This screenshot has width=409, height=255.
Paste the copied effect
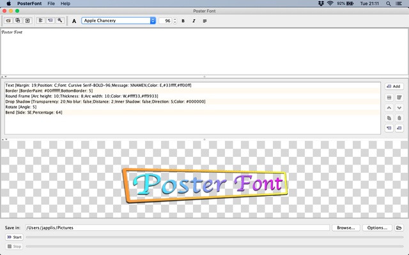399,118
